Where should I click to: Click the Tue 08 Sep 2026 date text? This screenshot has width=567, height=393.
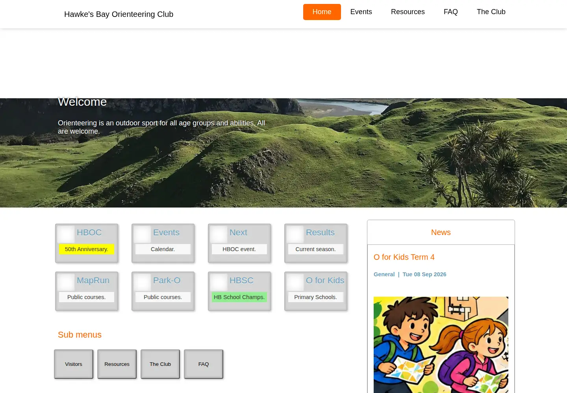point(424,274)
